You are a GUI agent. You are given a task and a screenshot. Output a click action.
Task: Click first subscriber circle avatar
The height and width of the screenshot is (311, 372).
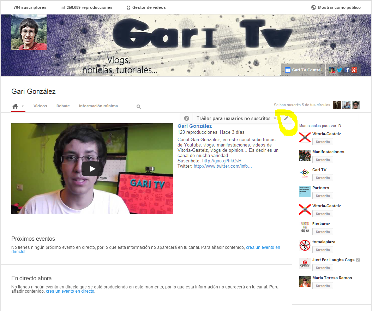pos(337,105)
